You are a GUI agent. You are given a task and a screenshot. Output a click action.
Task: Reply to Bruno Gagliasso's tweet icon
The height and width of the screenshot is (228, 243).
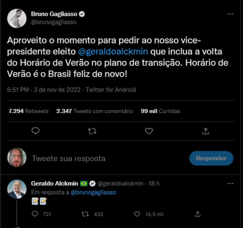[36, 131]
